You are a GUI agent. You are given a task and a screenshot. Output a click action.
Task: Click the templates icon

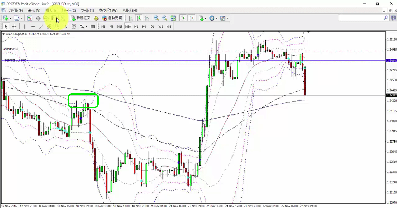click(222, 18)
